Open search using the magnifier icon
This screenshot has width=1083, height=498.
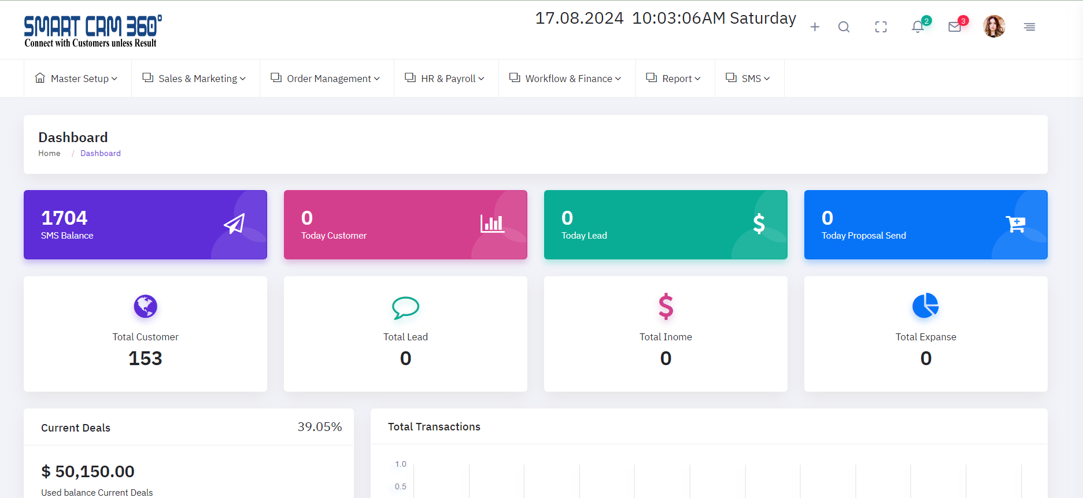(x=844, y=27)
